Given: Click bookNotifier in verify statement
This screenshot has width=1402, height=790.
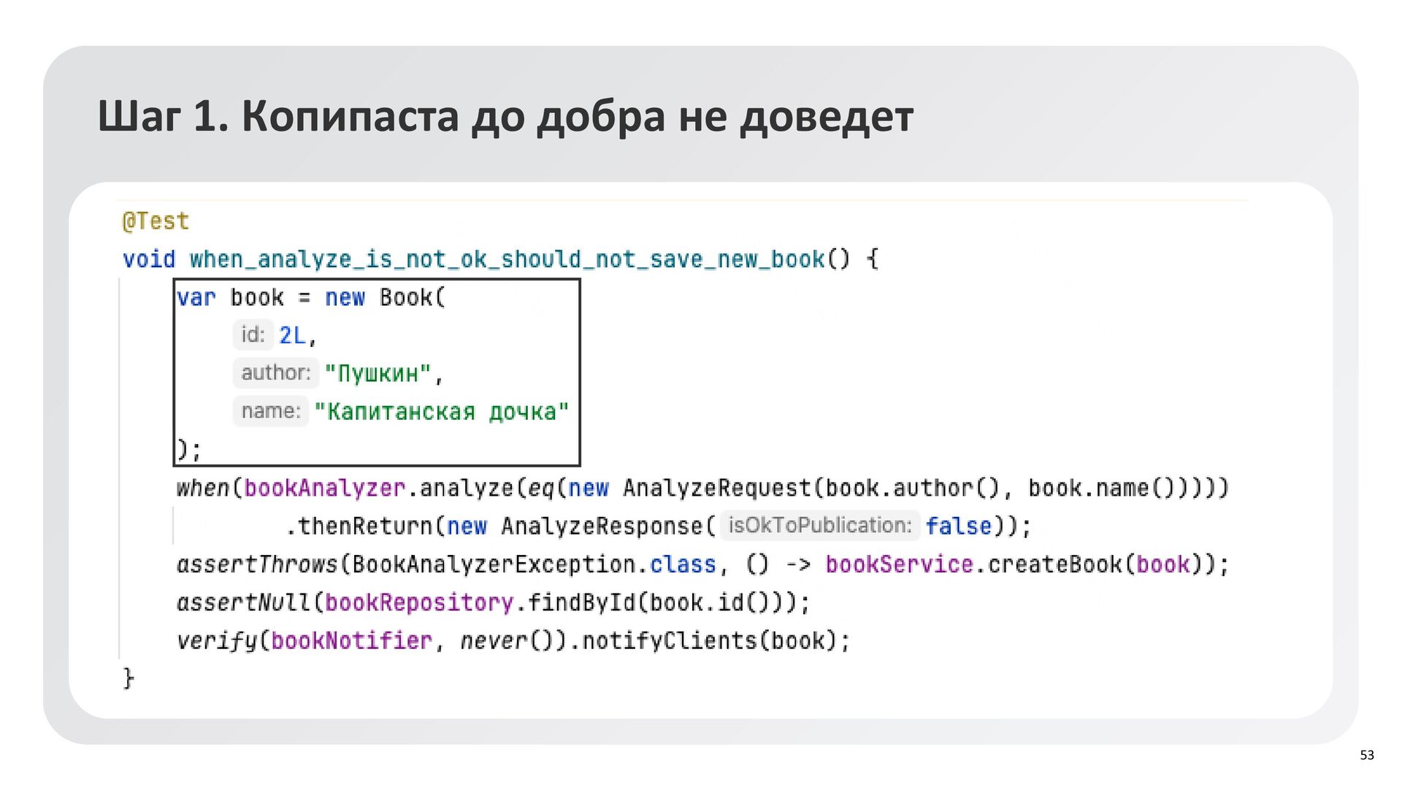Looking at the screenshot, I should tap(351, 641).
